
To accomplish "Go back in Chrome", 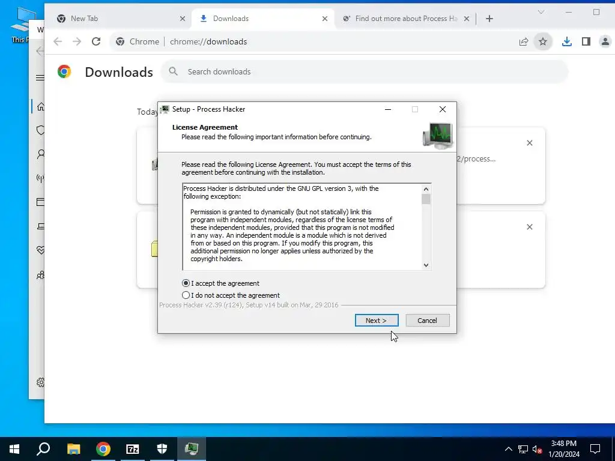I will (58, 41).
